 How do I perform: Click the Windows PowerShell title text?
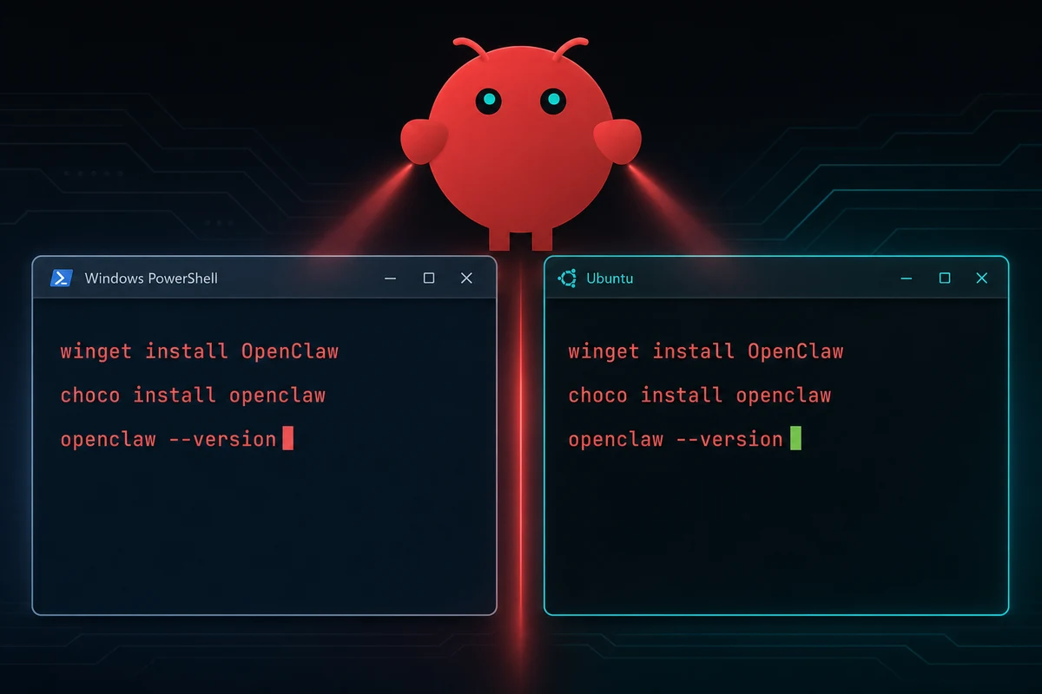click(x=151, y=278)
